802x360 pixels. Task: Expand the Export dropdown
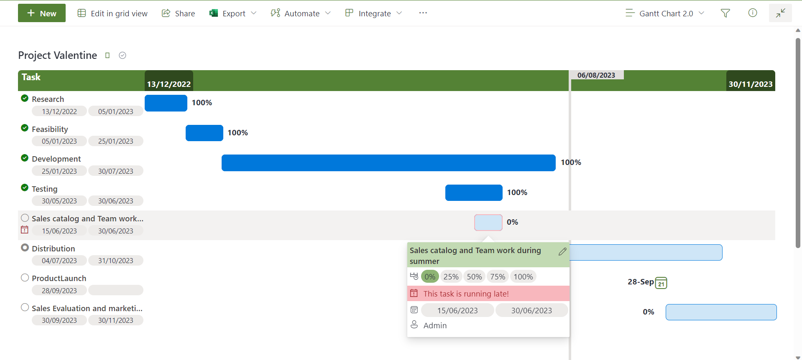253,13
